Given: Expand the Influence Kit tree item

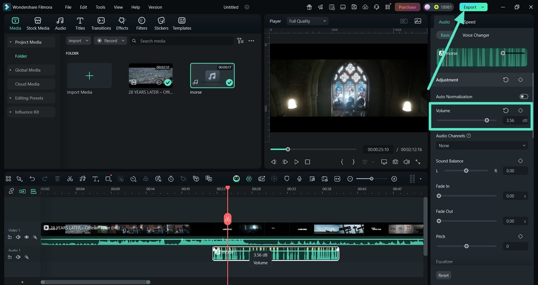Looking at the screenshot, I should [10, 112].
